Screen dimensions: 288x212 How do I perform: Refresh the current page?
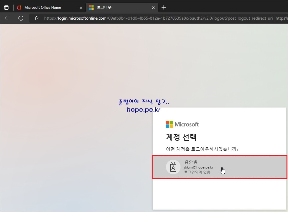[x=21, y=18]
